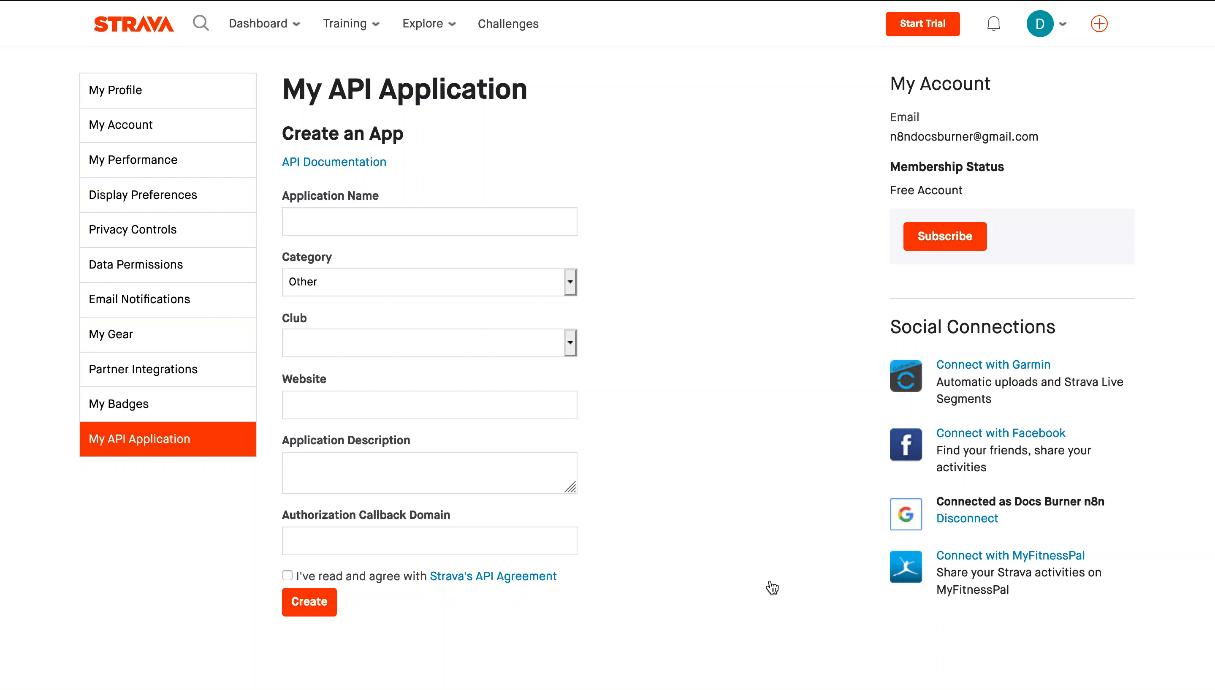Click the Create app button

pyautogui.click(x=309, y=601)
